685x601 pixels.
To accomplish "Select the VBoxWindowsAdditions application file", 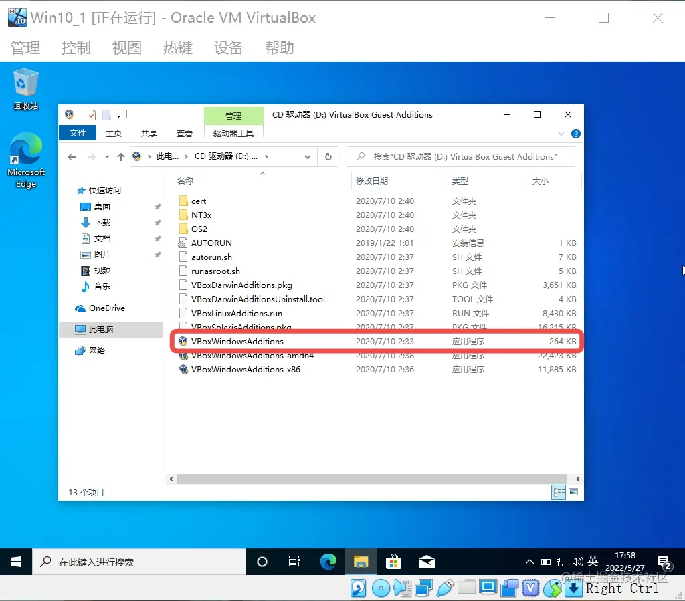I will [x=376, y=342].
